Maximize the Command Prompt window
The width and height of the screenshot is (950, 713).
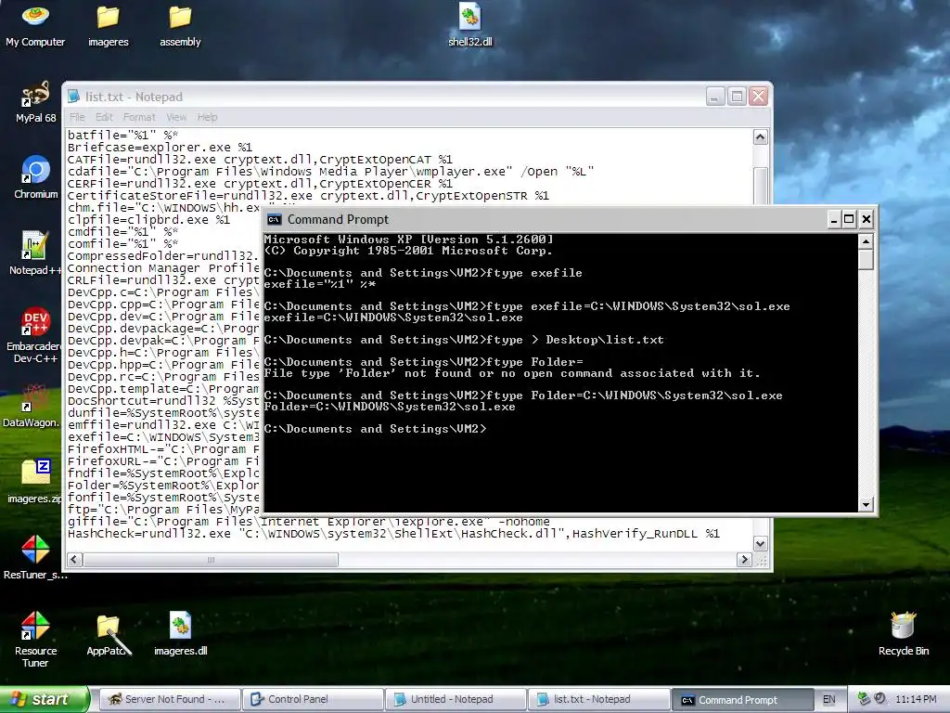(850, 219)
